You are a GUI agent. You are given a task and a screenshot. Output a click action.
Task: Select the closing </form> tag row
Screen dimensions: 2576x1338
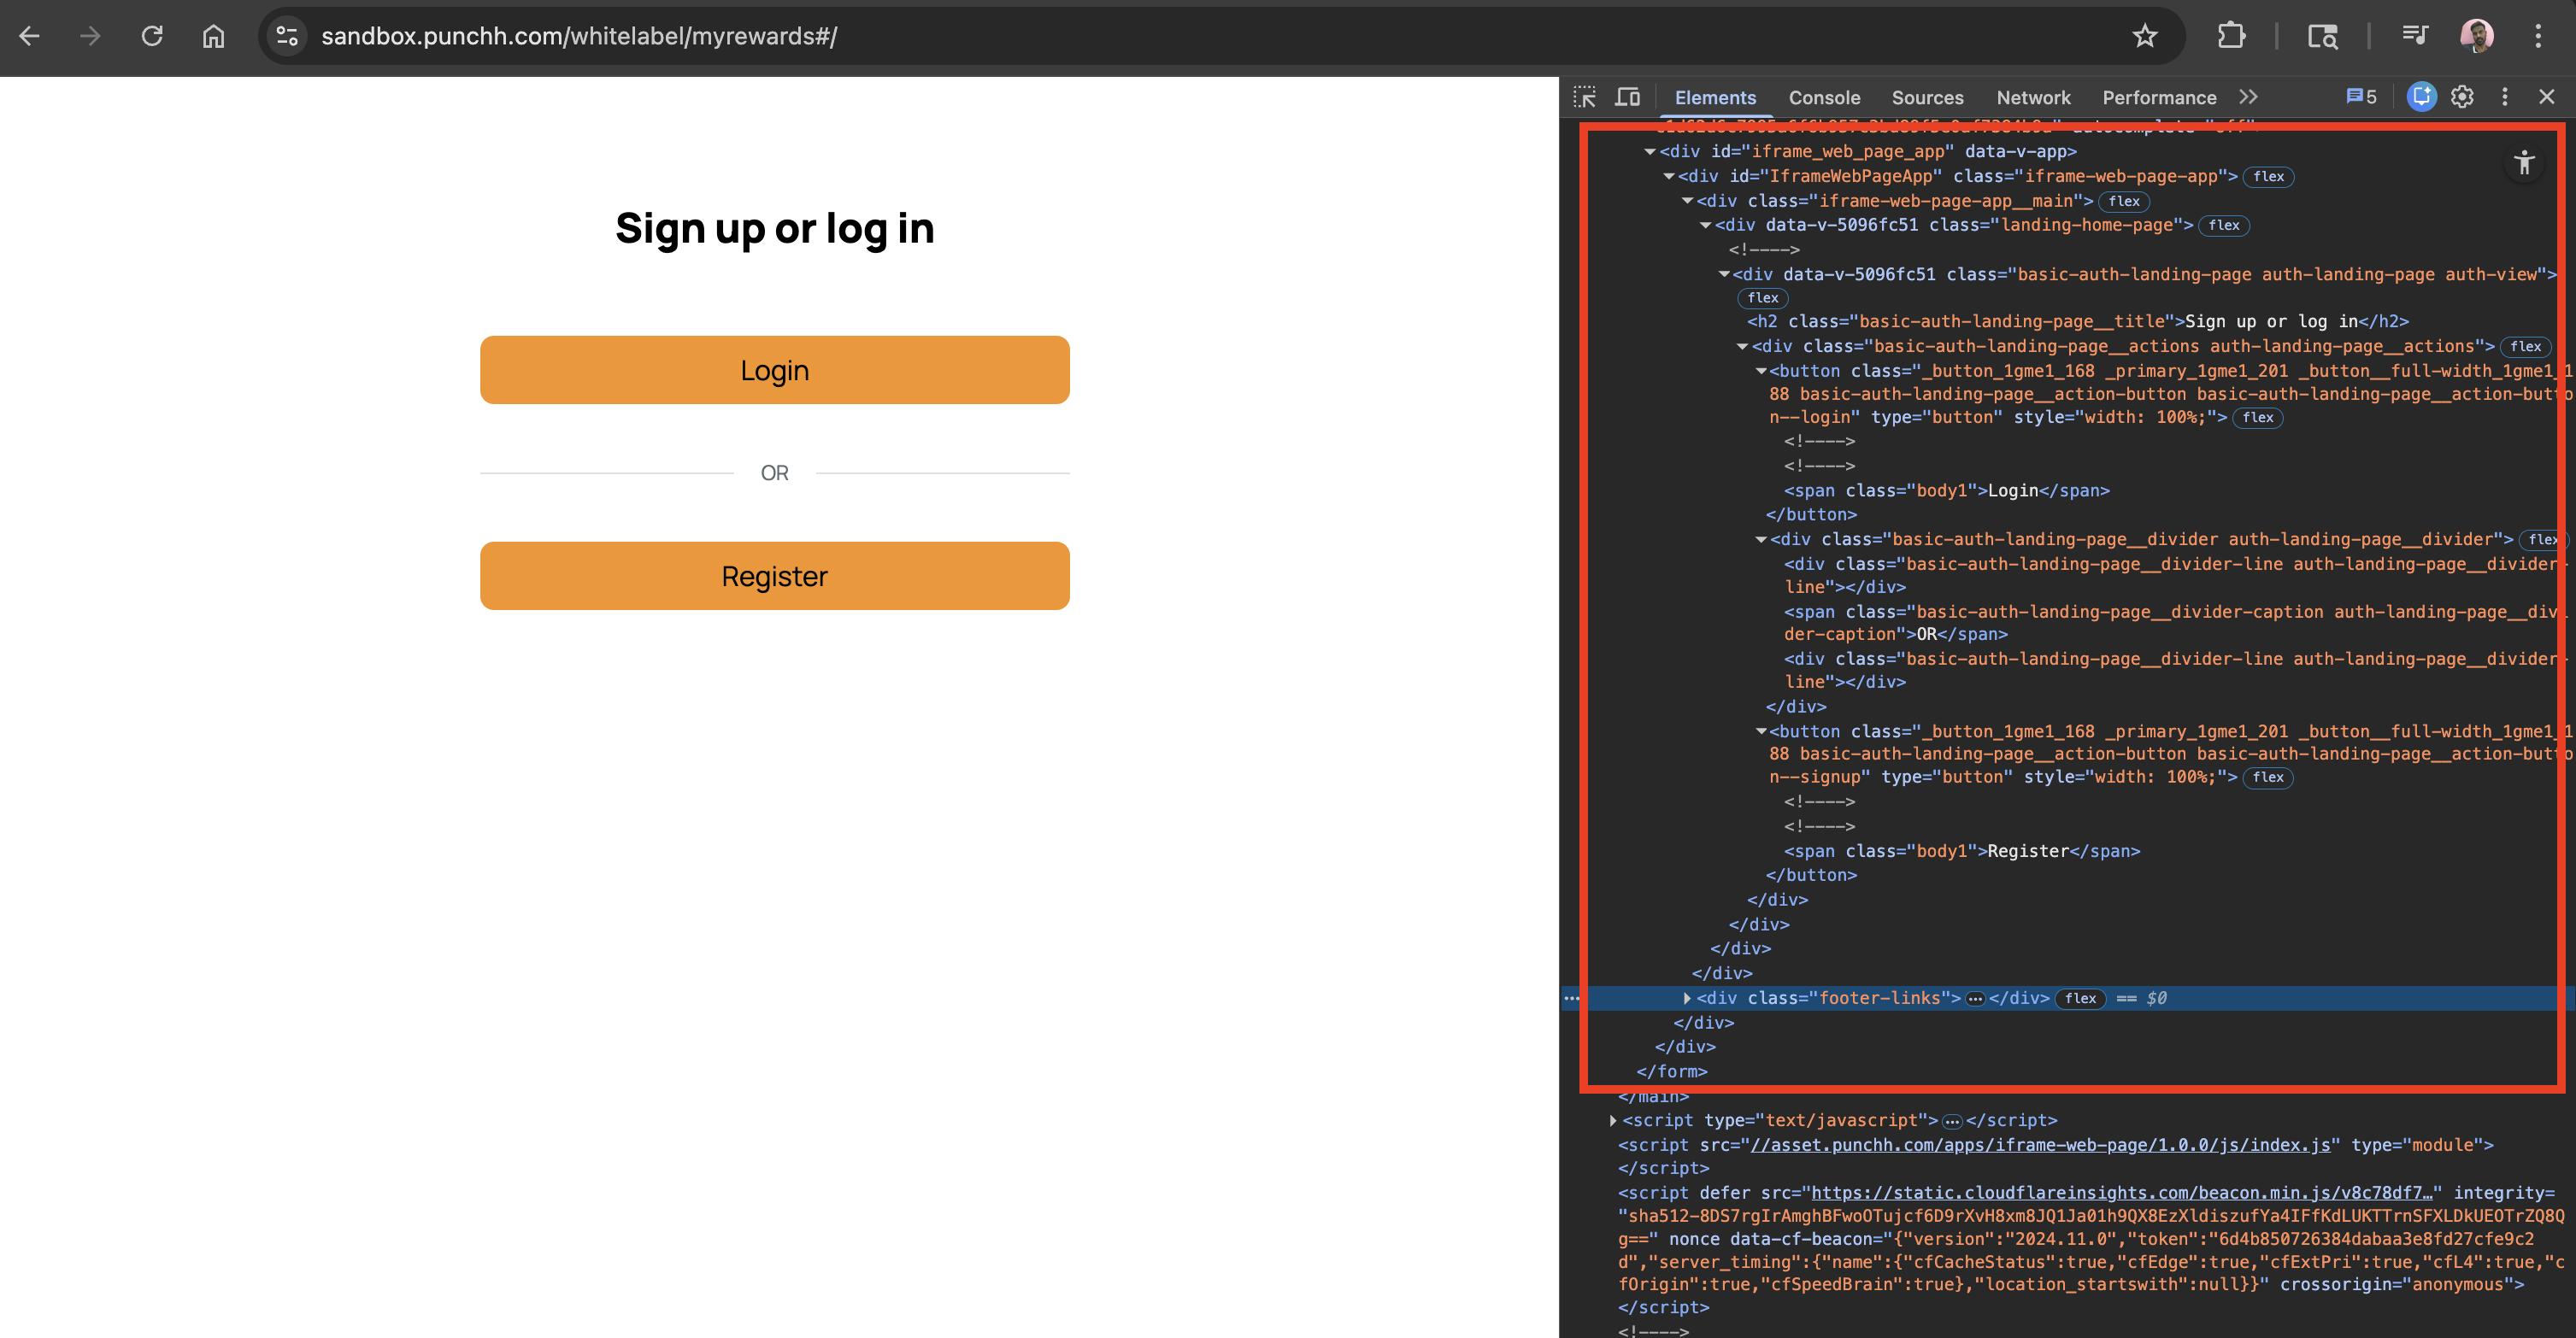tap(1672, 1072)
